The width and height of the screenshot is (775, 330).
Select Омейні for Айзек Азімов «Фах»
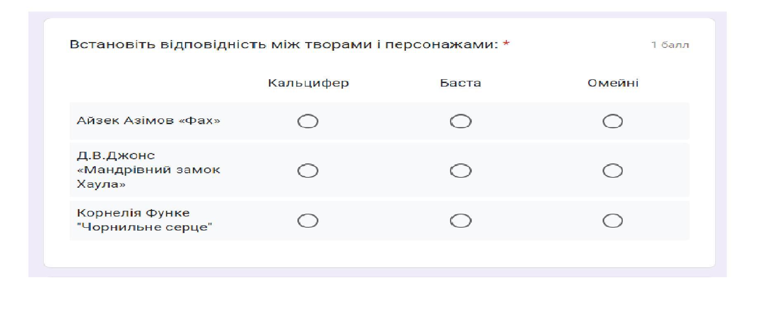(612, 121)
